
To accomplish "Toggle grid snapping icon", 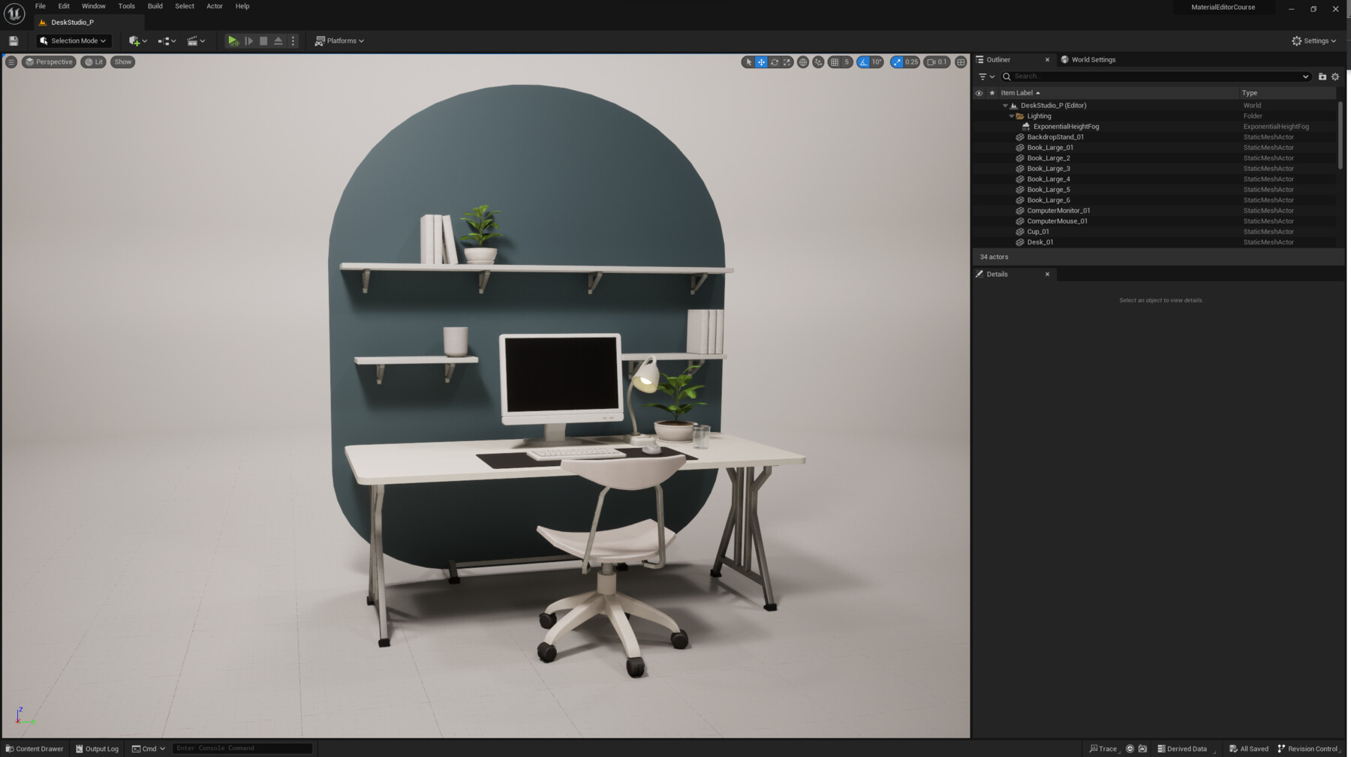I will 834,62.
